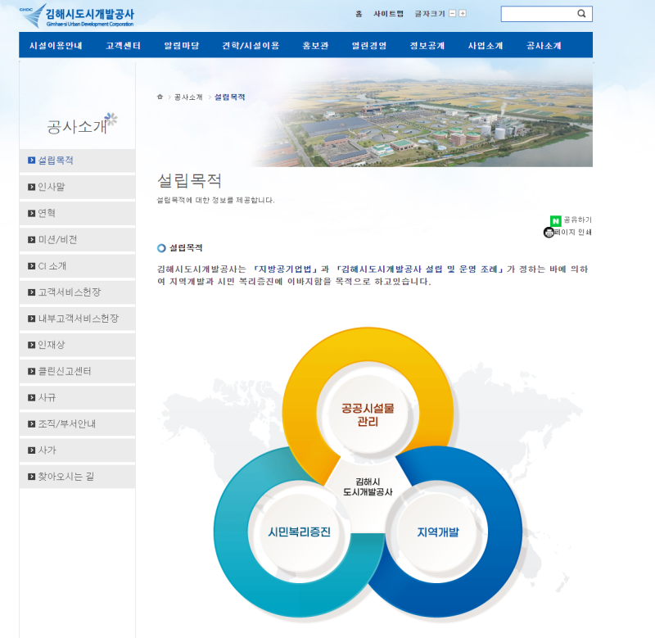Decrease font size with minus icon
Image resolution: width=655 pixels, height=638 pixels.
[x=452, y=14]
